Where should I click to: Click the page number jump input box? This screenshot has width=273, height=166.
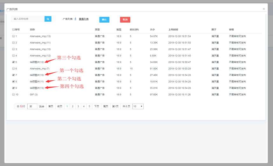[32, 107]
